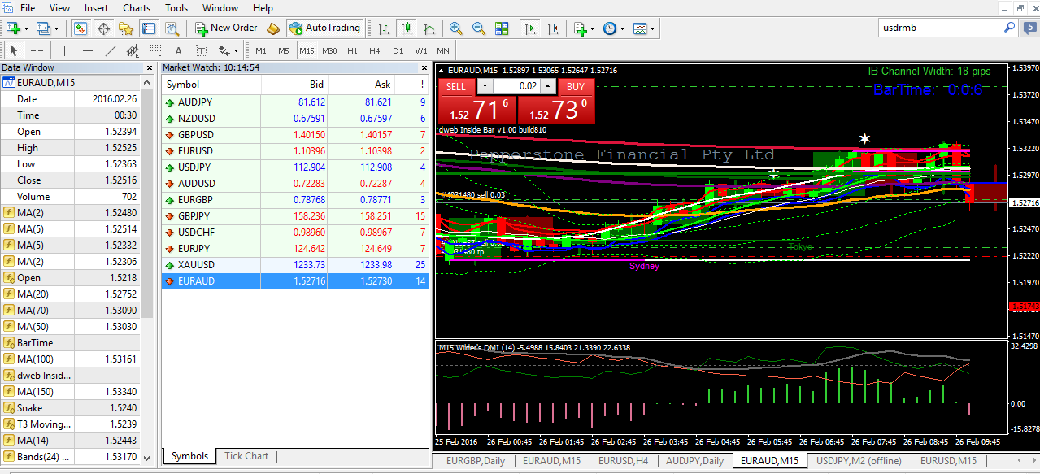Expand the Profiles dropdown arrow
Screen dimensions: 1040x474
tap(55, 28)
